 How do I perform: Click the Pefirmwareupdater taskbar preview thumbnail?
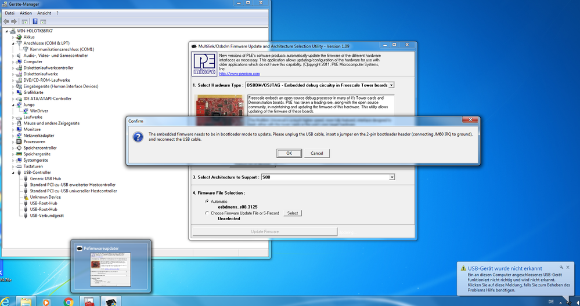point(110,267)
